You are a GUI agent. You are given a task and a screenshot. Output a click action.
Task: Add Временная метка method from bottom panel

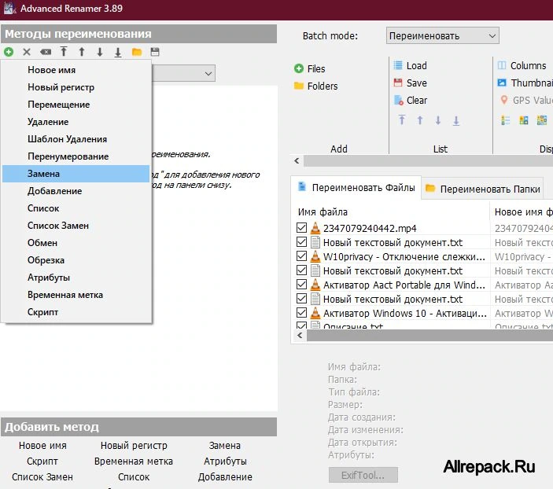[x=134, y=461]
